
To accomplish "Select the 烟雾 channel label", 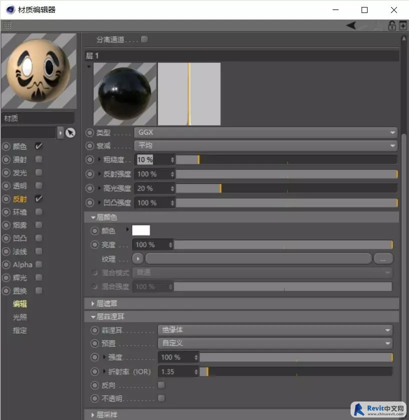I will pyautogui.click(x=20, y=225).
